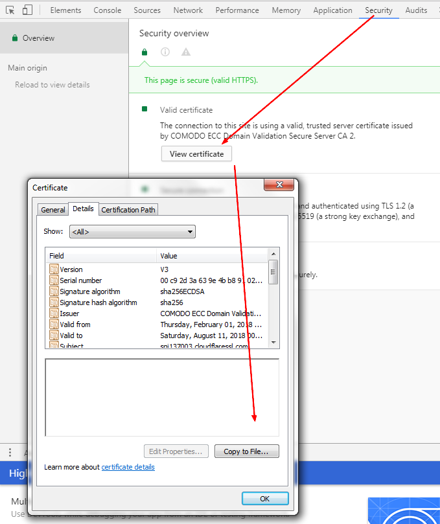Click the Signature hash algorithm field icon

54,302
